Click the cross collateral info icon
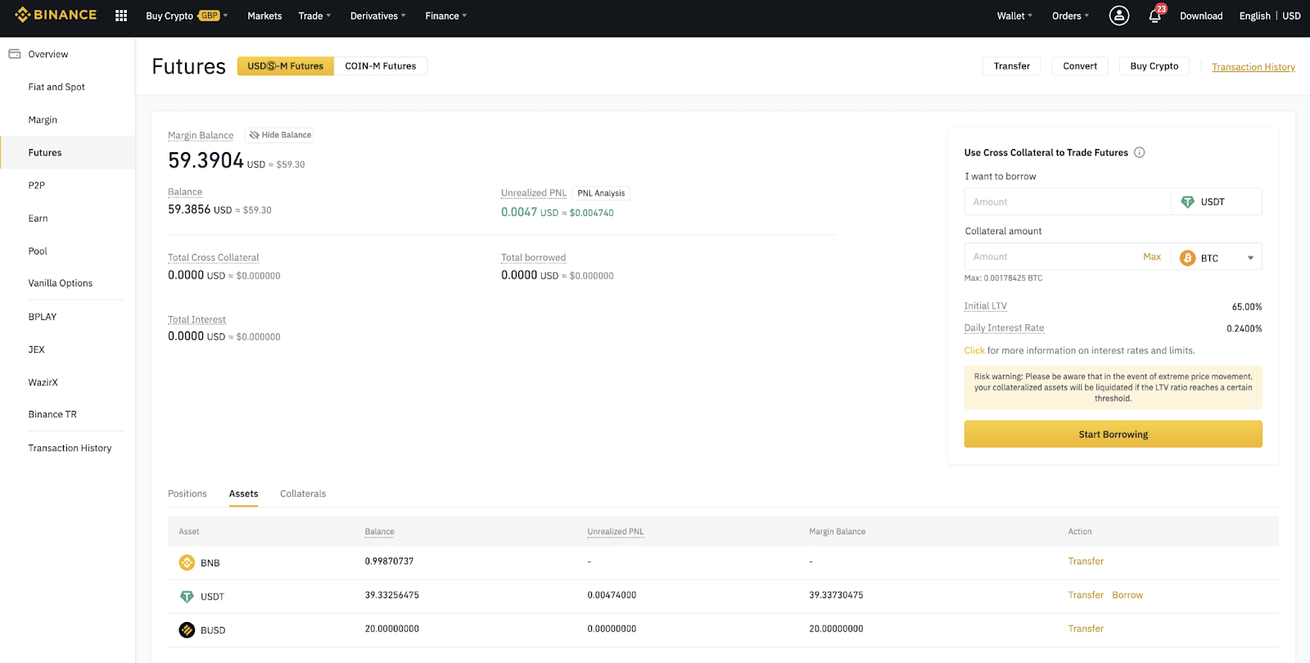The height and width of the screenshot is (663, 1310). click(1139, 152)
